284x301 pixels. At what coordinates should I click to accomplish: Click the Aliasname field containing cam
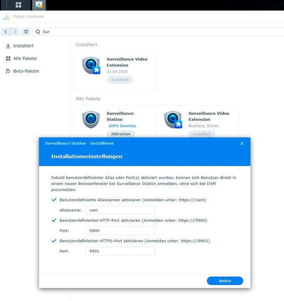[120, 210]
